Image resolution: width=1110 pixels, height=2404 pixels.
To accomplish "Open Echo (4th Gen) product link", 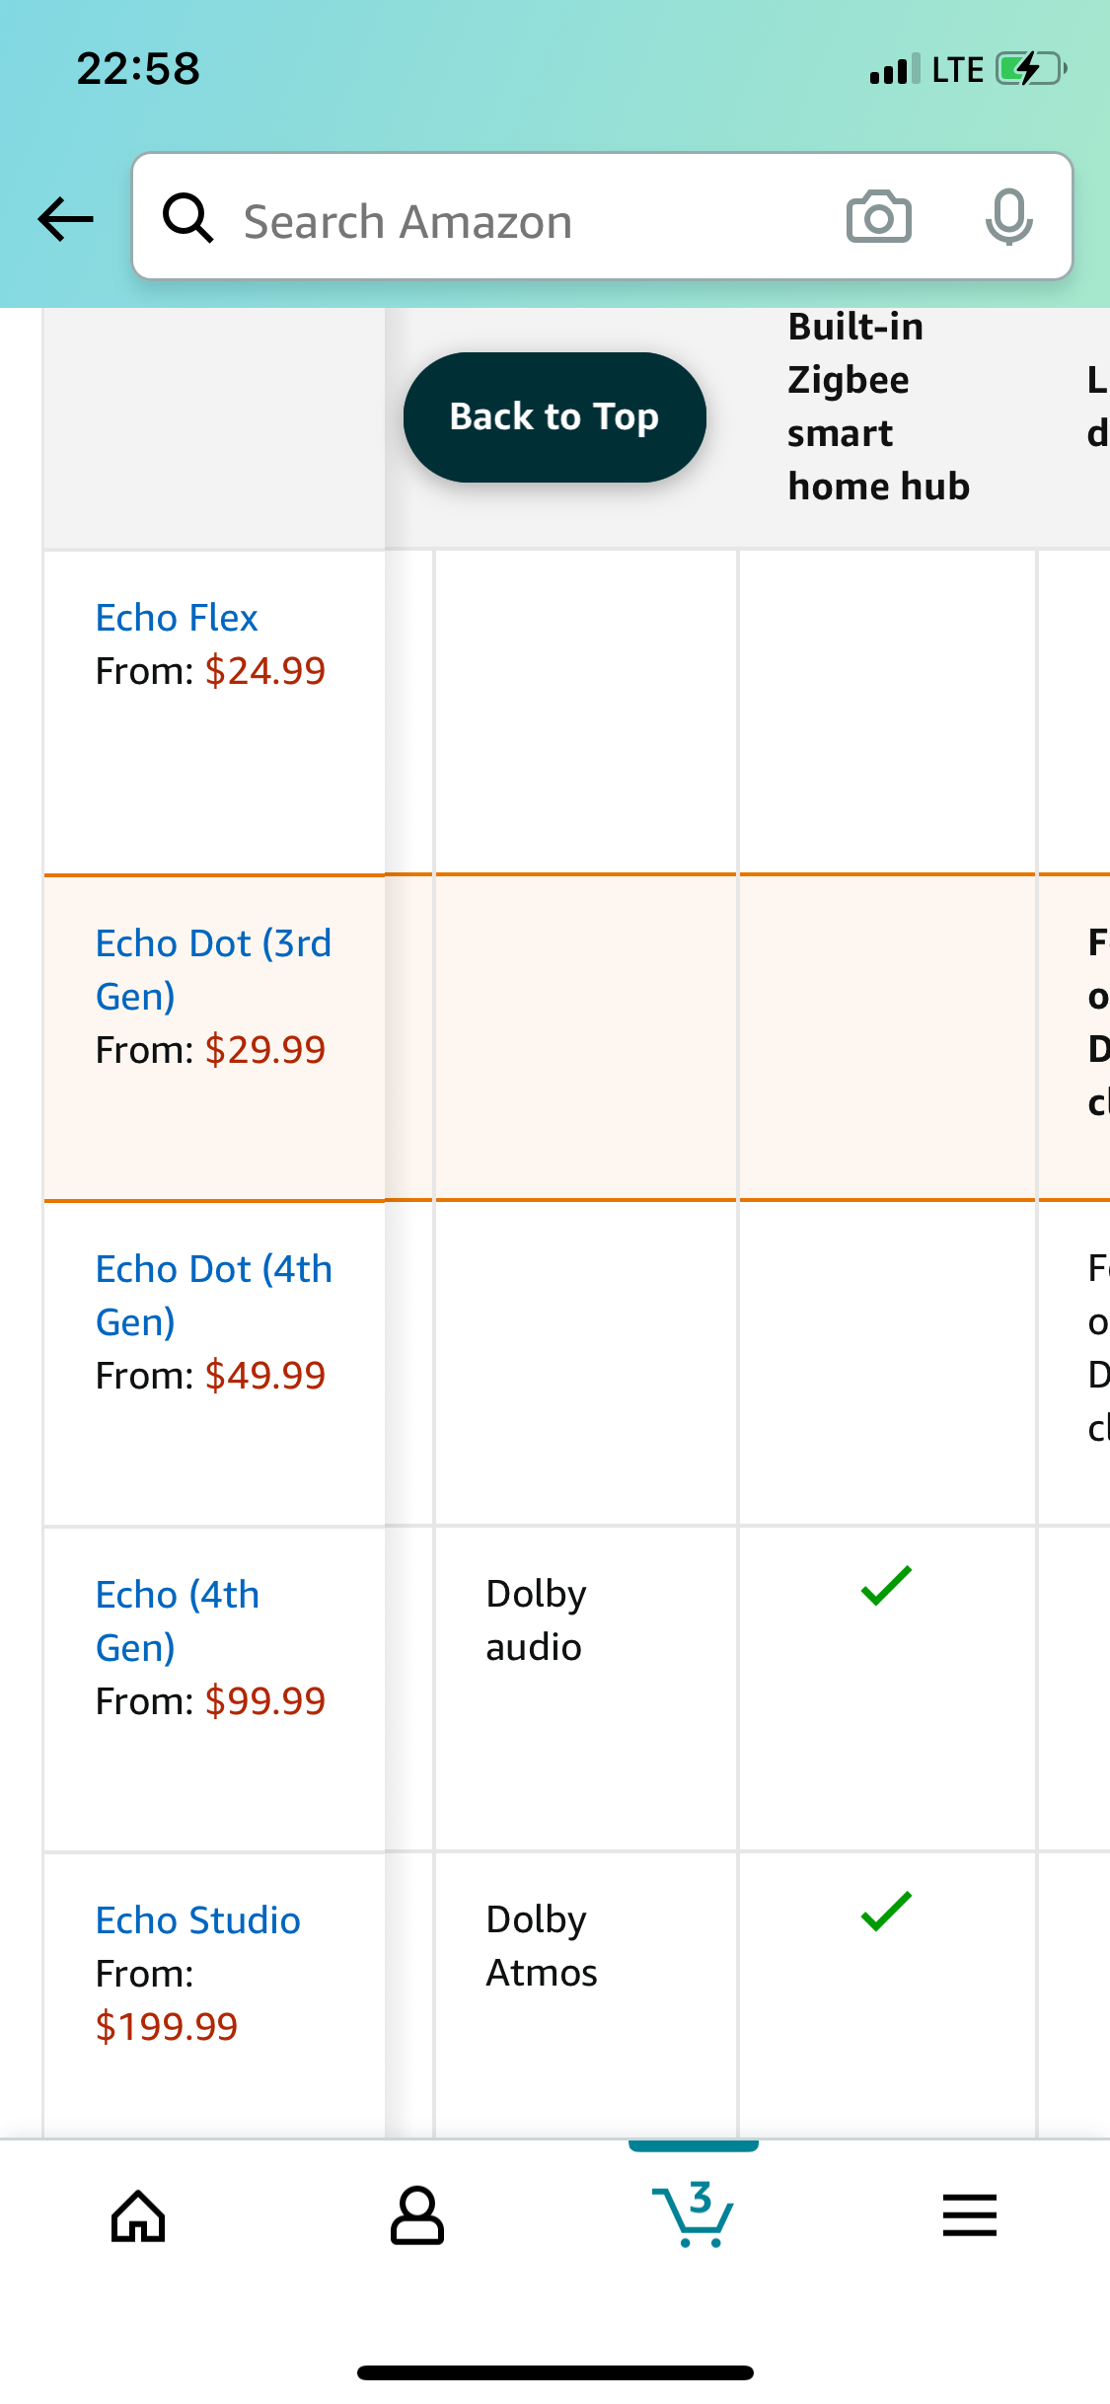I will 178,1621.
